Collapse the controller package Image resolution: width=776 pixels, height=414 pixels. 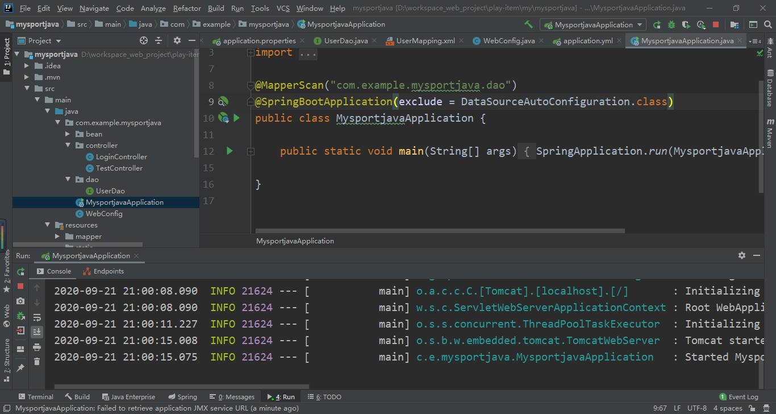coord(68,146)
